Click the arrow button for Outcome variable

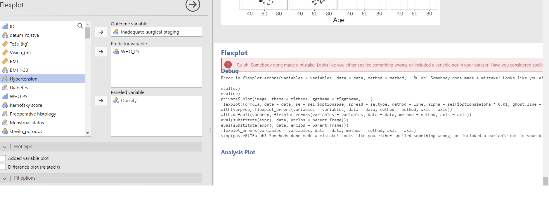[x=101, y=32]
